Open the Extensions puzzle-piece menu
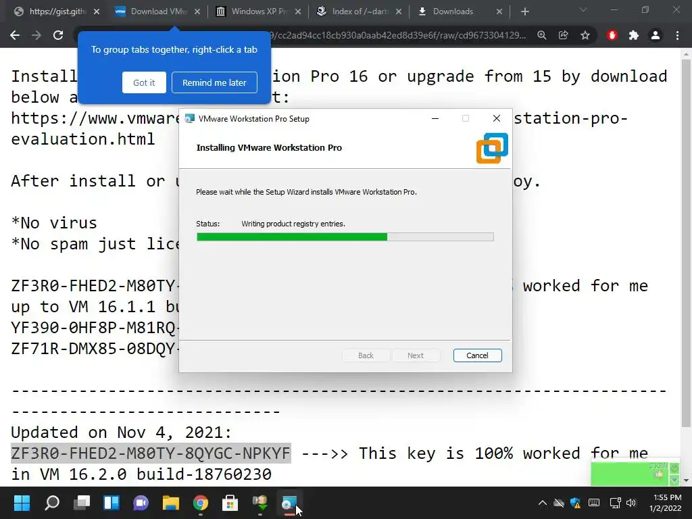692x519 pixels. click(633, 35)
